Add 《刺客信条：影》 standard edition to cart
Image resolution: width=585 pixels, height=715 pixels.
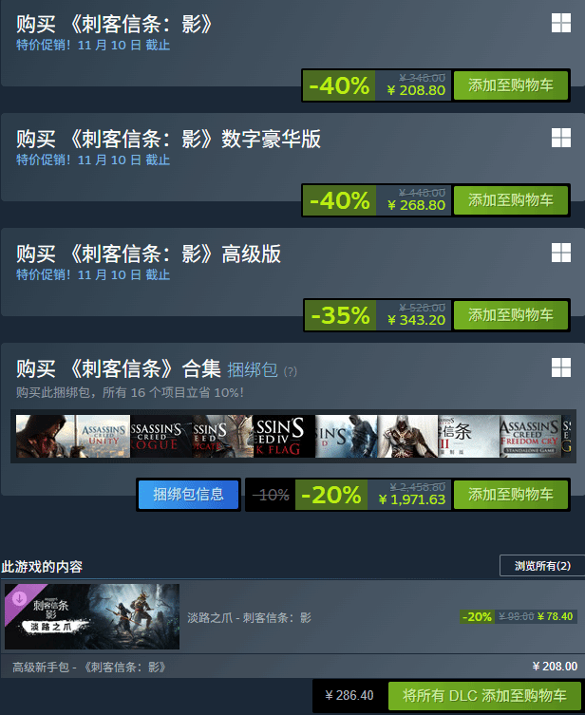coord(511,85)
